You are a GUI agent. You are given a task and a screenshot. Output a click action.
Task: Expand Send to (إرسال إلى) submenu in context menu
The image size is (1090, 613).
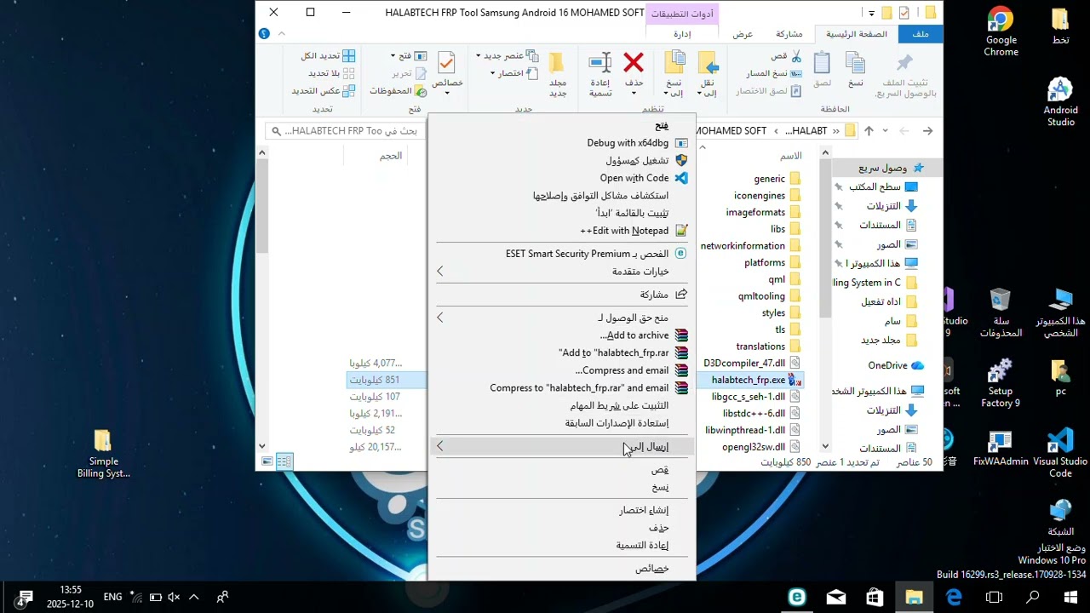tap(562, 446)
